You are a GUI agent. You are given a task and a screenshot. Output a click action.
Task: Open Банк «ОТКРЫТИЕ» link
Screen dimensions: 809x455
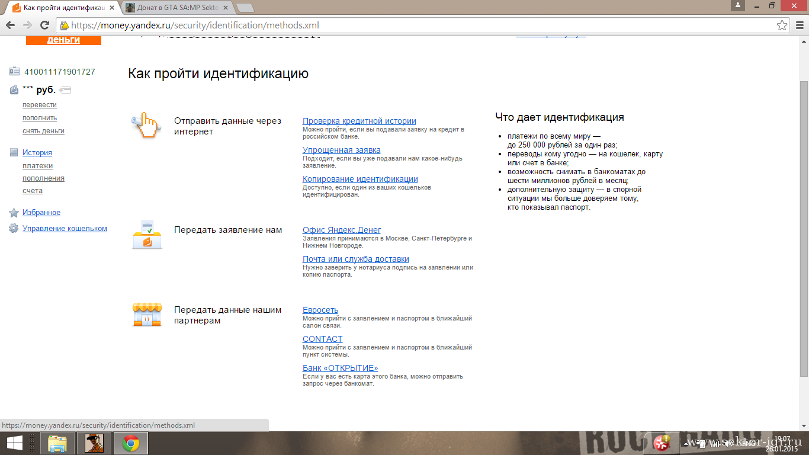click(341, 368)
